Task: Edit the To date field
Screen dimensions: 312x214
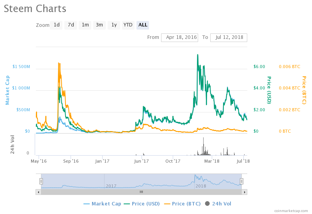Action: click(x=229, y=37)
